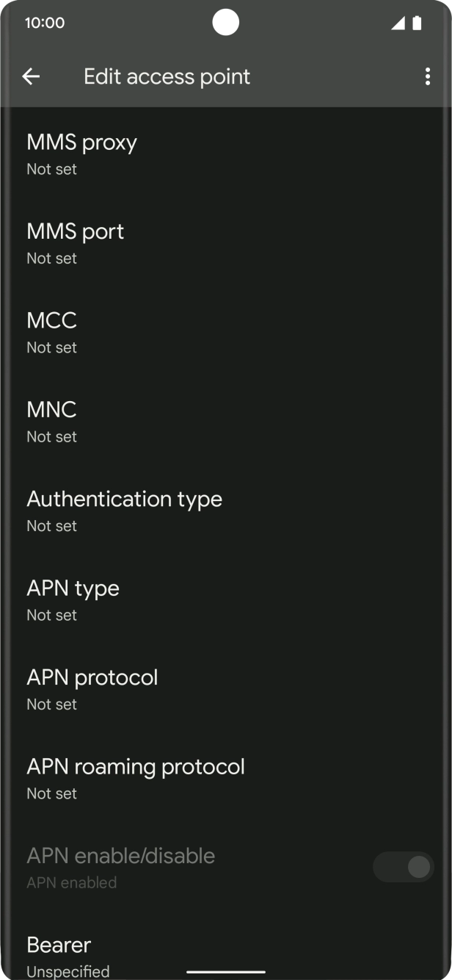Tap the Not set text under MCC
This screenshot has width=452, height=980.
click(x=51, y=347)
